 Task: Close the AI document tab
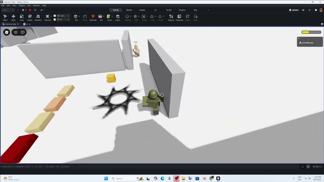tap(30, 24)
